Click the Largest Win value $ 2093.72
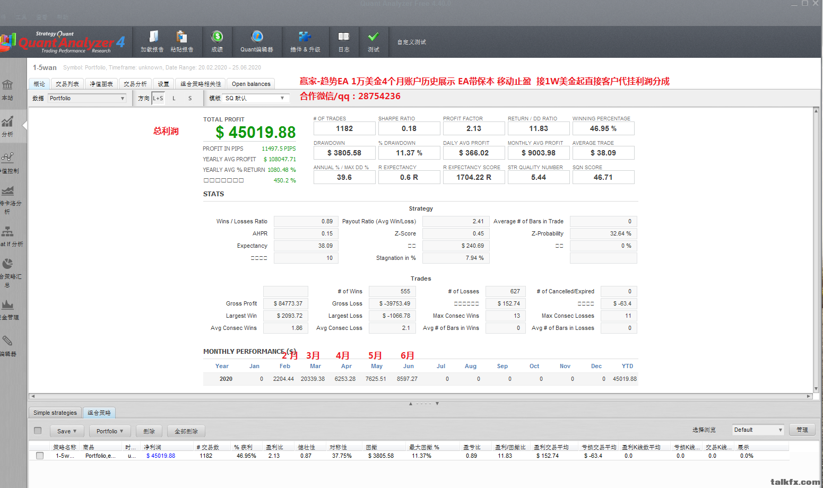Image resolution: width=823 pixels, height=488 pixels. [286, 316]
